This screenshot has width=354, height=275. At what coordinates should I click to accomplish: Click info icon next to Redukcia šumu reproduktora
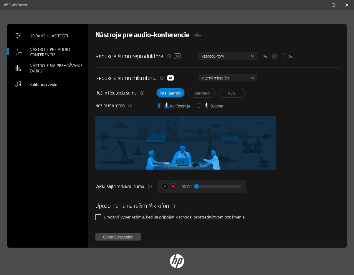(x=169, y=56)
